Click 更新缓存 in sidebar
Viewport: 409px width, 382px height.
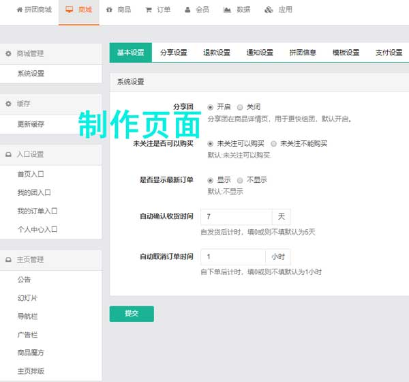(x=31, y=124)
